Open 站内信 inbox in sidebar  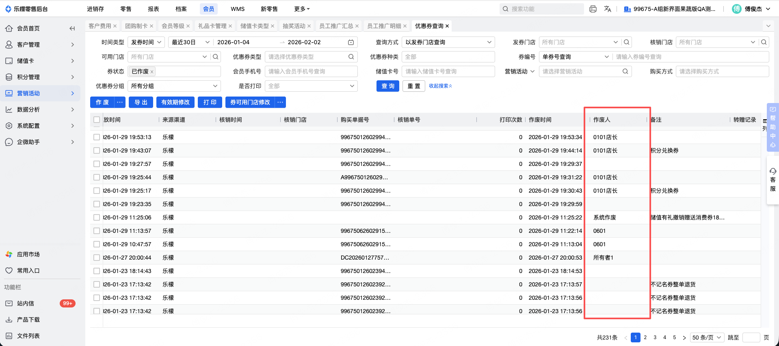click(26, 303)
